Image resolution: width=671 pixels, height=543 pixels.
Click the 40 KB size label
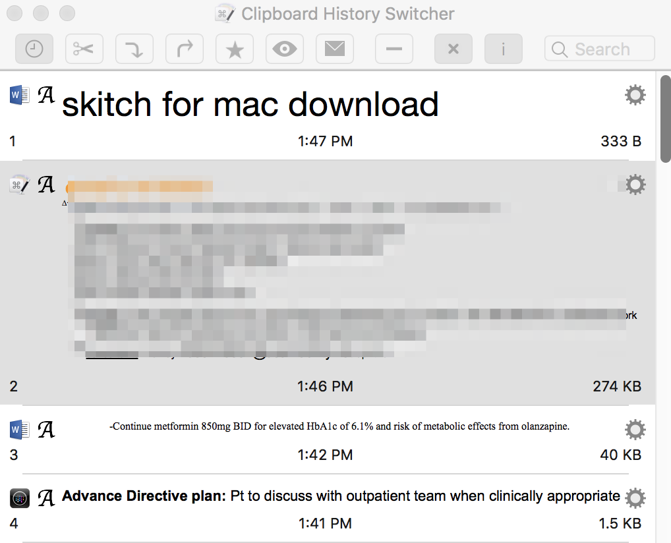[621, 455]
